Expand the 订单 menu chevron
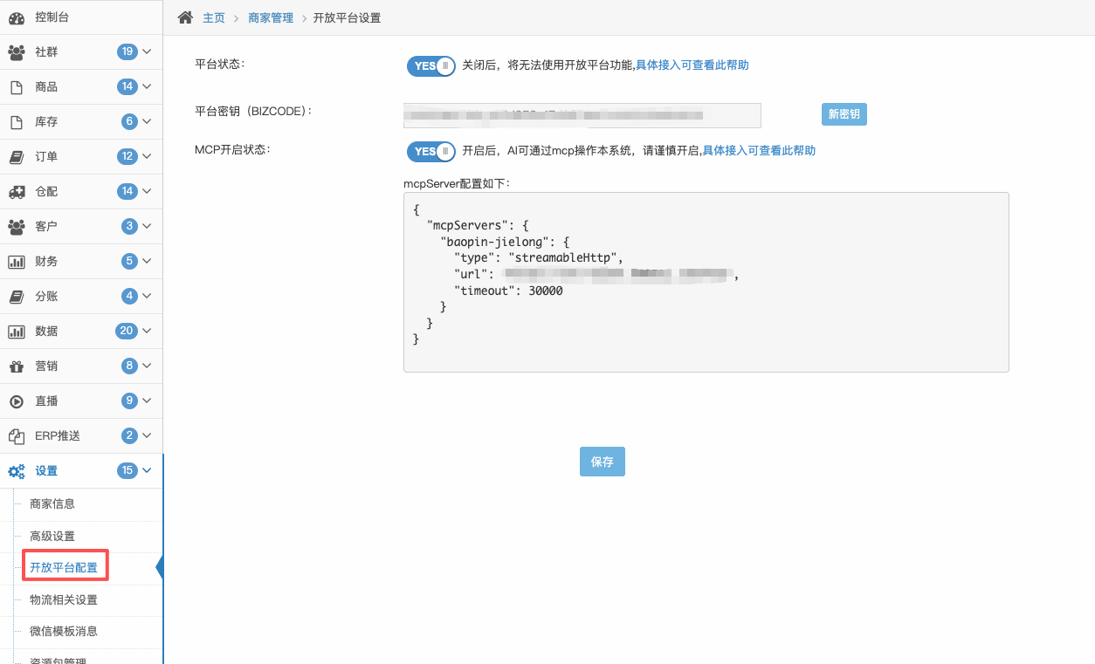1095x664 pixels. click(147, 157)
